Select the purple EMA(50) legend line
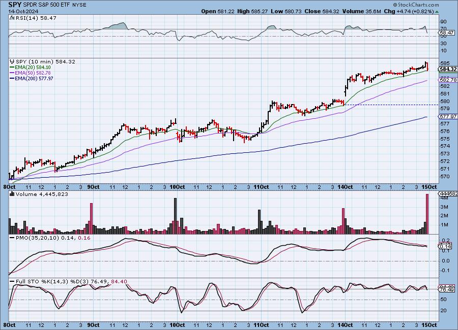This screenshot has width=458, height=330. click(x=12, y=73)
